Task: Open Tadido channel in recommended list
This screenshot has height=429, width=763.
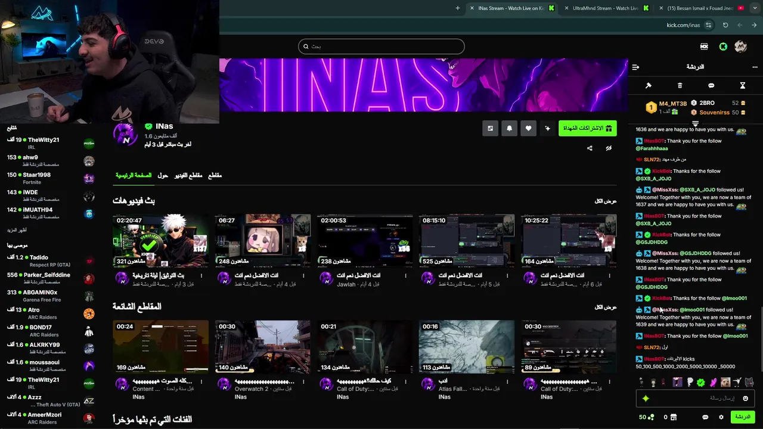Action: 51,261
